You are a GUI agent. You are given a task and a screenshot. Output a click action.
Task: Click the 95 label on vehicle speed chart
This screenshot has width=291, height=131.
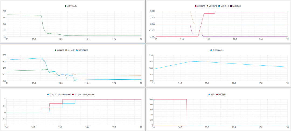(x=151, y=75)
